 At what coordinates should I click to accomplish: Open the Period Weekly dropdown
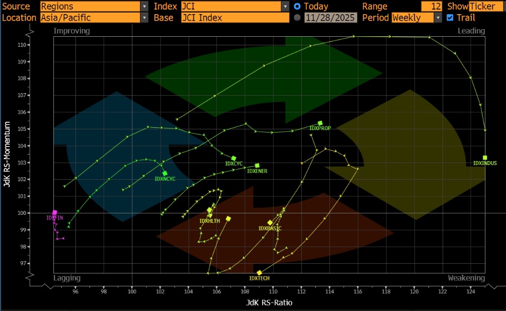[438, 18]
